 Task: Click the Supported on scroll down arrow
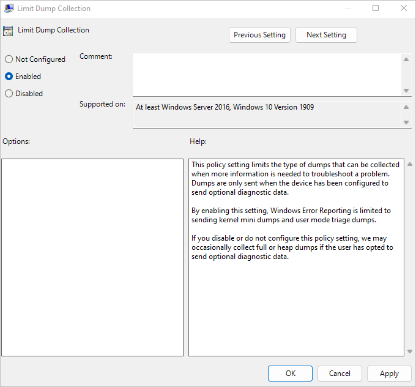pyautogui.click(x=406, y=122)
